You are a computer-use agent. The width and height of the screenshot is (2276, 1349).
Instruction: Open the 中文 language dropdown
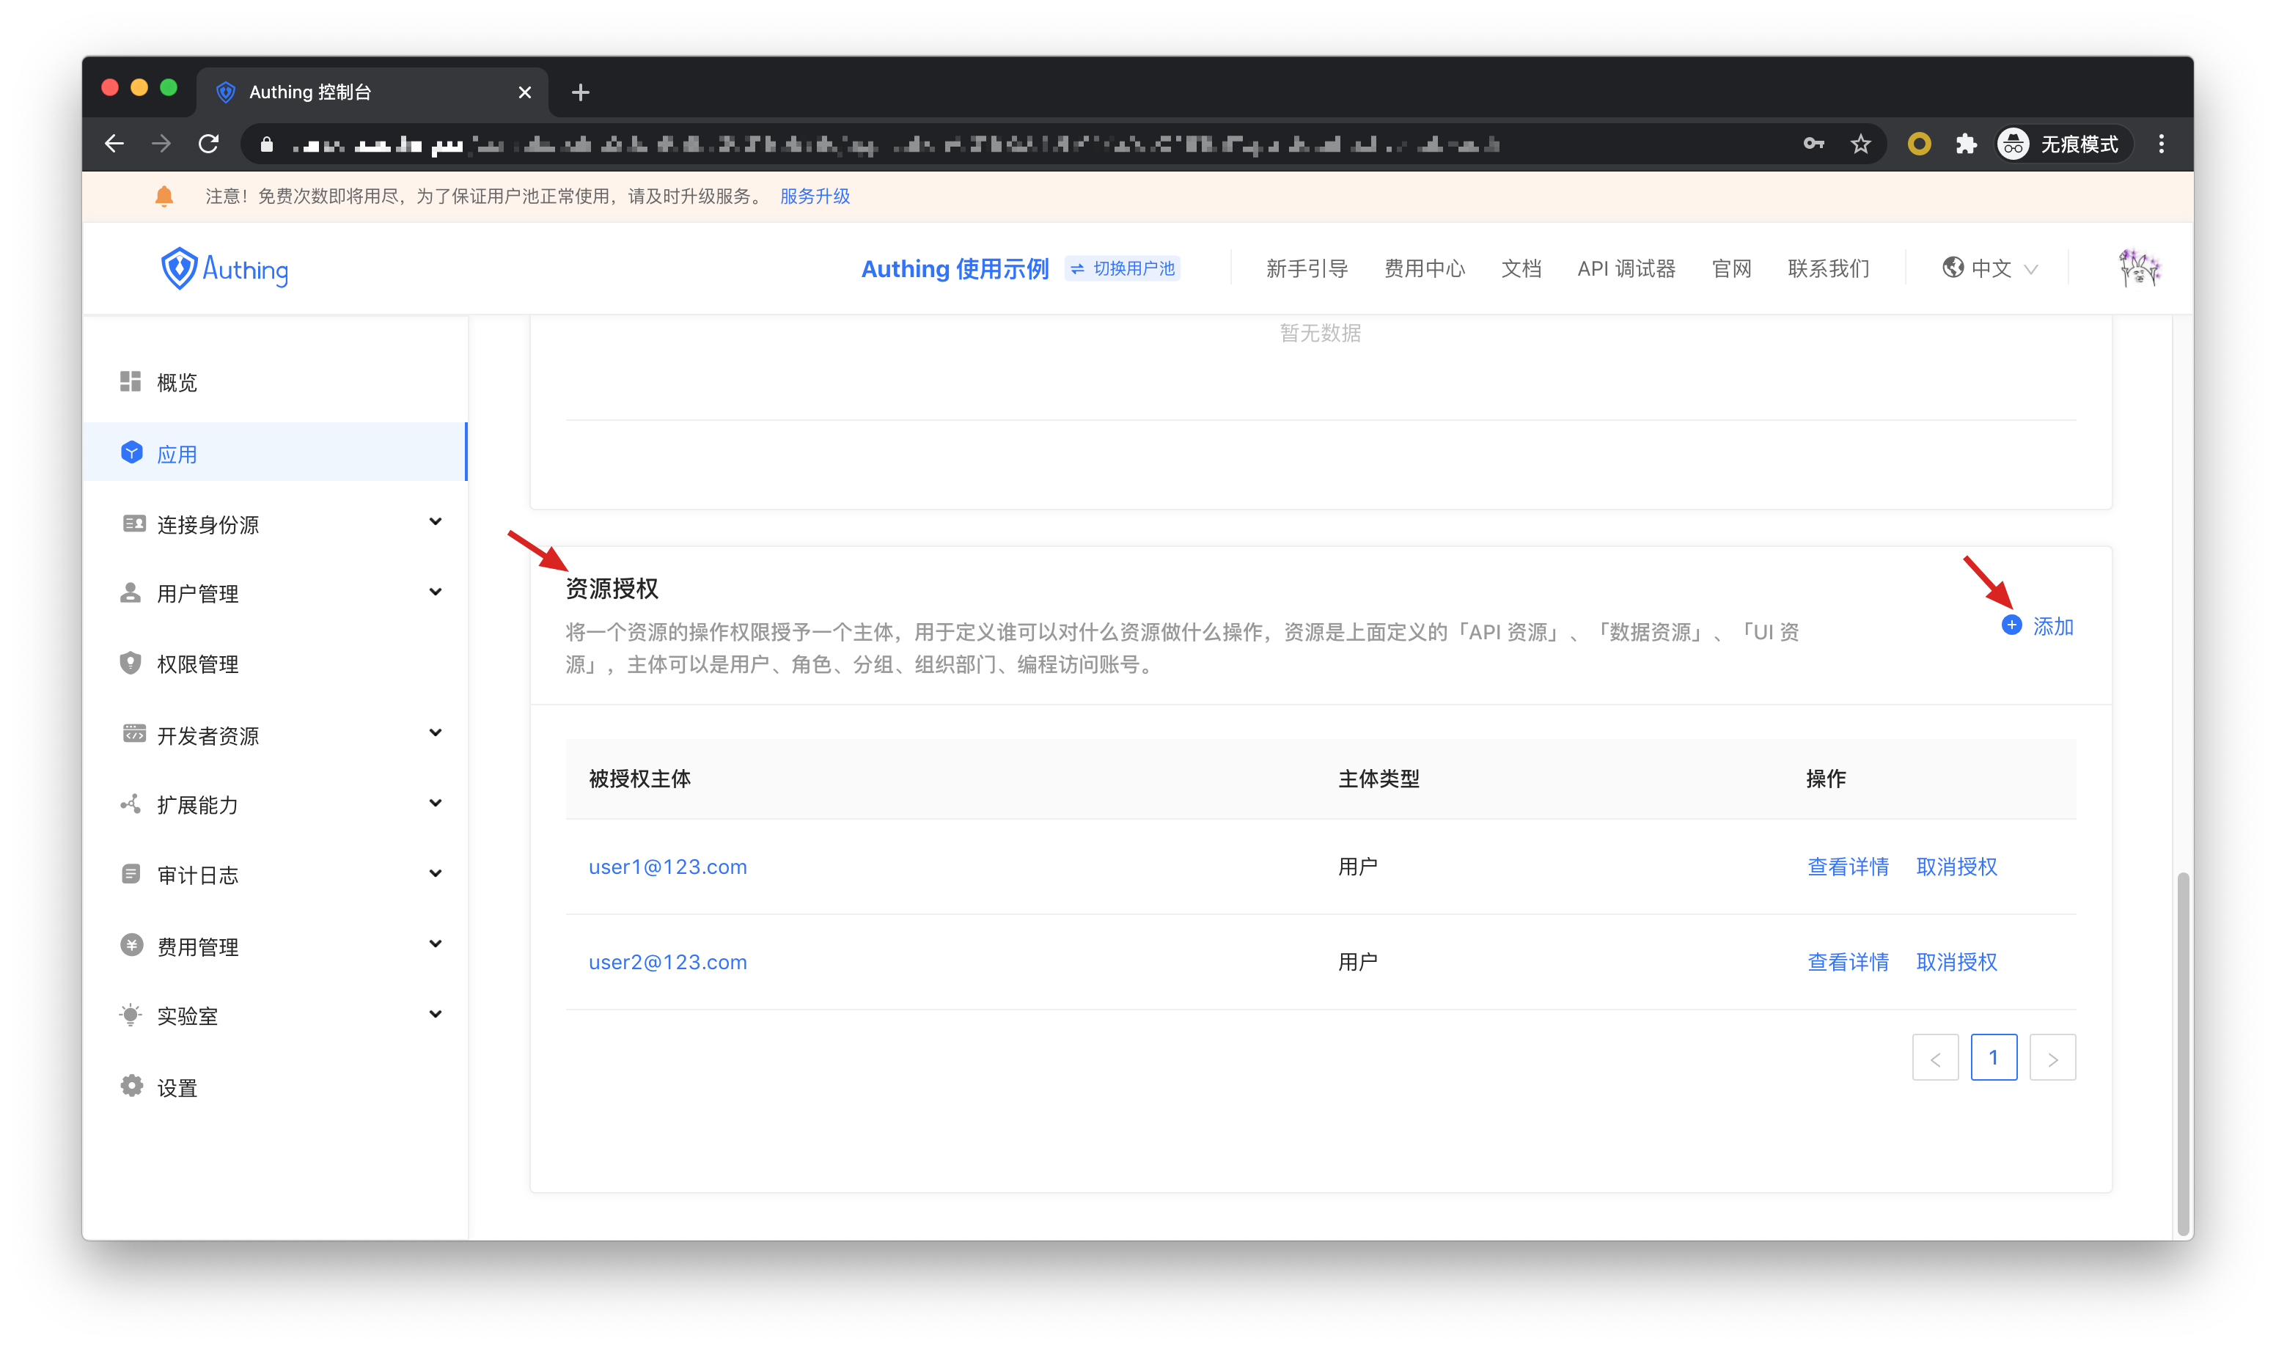1991,268
